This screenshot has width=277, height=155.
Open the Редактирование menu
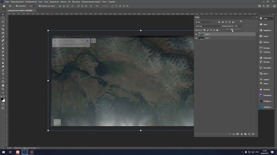tap(17, 2)
